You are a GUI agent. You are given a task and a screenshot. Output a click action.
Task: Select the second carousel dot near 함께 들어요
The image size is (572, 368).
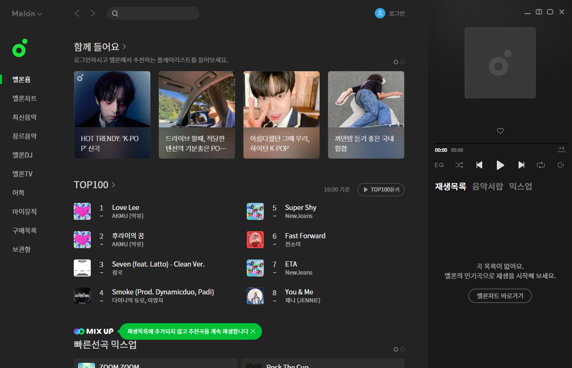click(402, 62)
